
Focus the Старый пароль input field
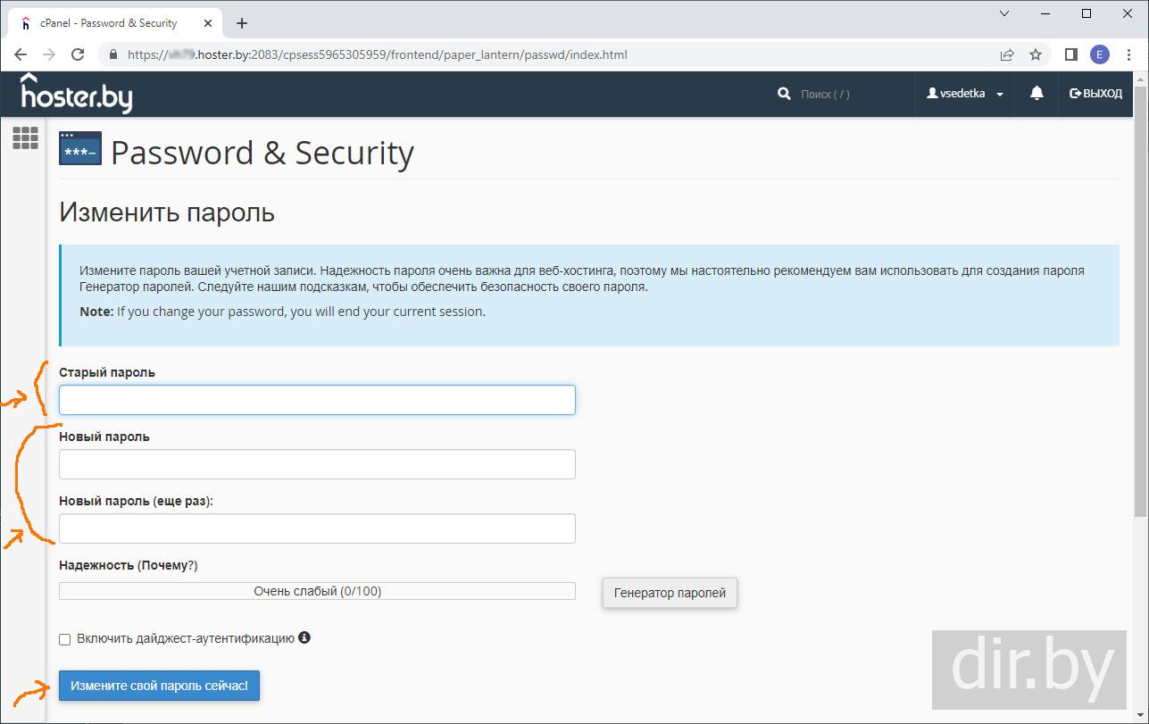click(x=317, y=400)
